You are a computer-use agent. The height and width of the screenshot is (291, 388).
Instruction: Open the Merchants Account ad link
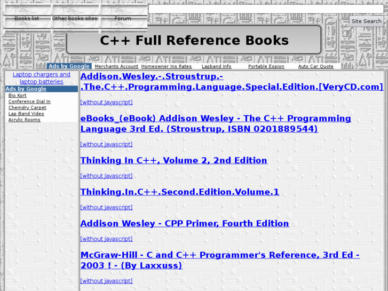tap(116, 66)
